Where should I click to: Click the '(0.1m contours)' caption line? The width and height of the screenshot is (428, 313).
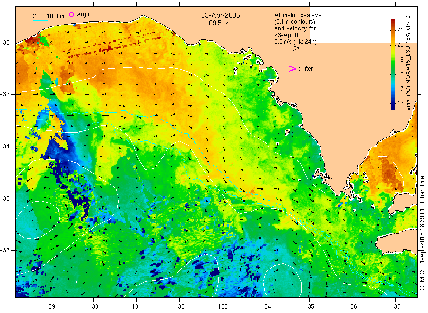[x=294, y=22]
